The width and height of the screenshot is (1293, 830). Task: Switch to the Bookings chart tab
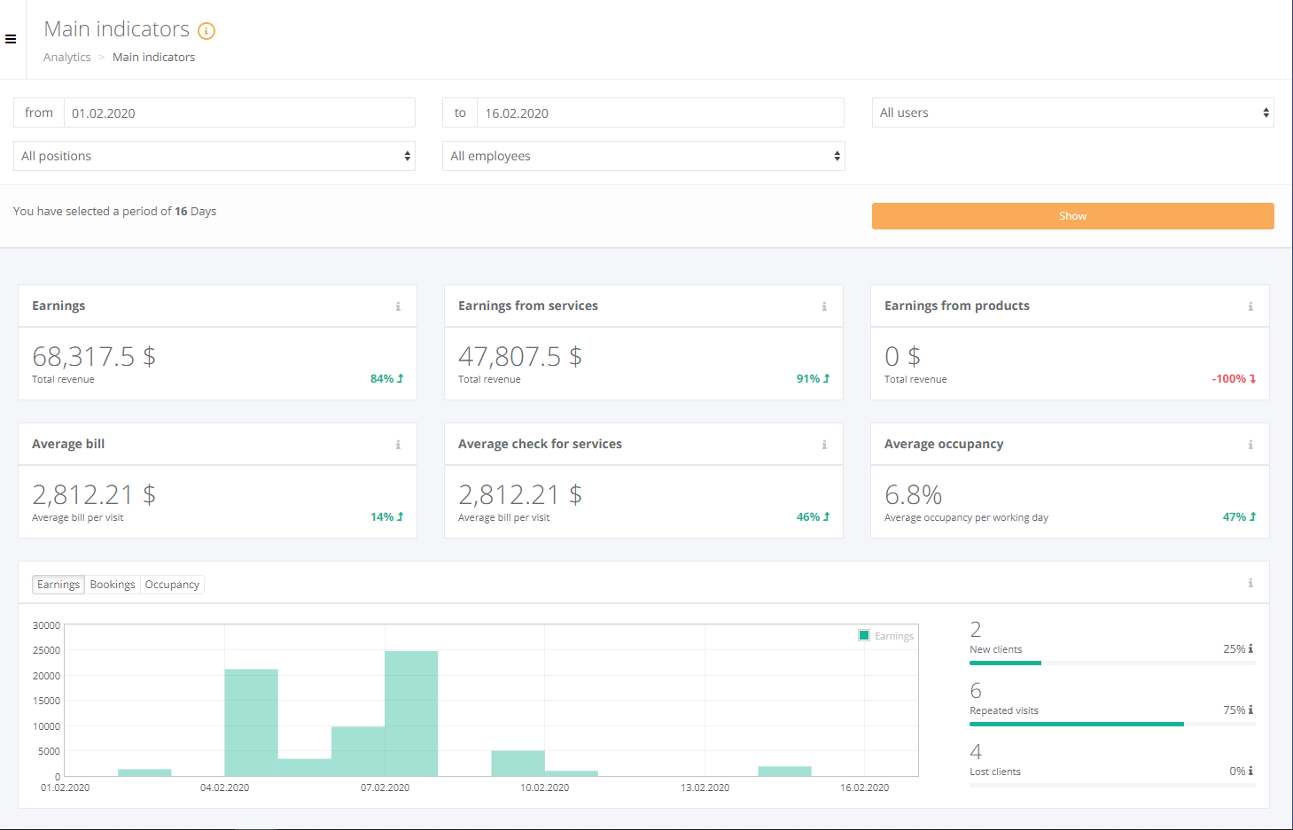113,585
